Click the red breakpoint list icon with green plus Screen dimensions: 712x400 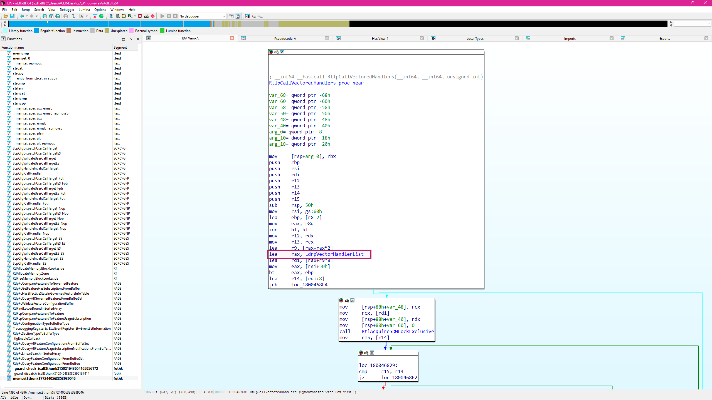click(254, 16)
